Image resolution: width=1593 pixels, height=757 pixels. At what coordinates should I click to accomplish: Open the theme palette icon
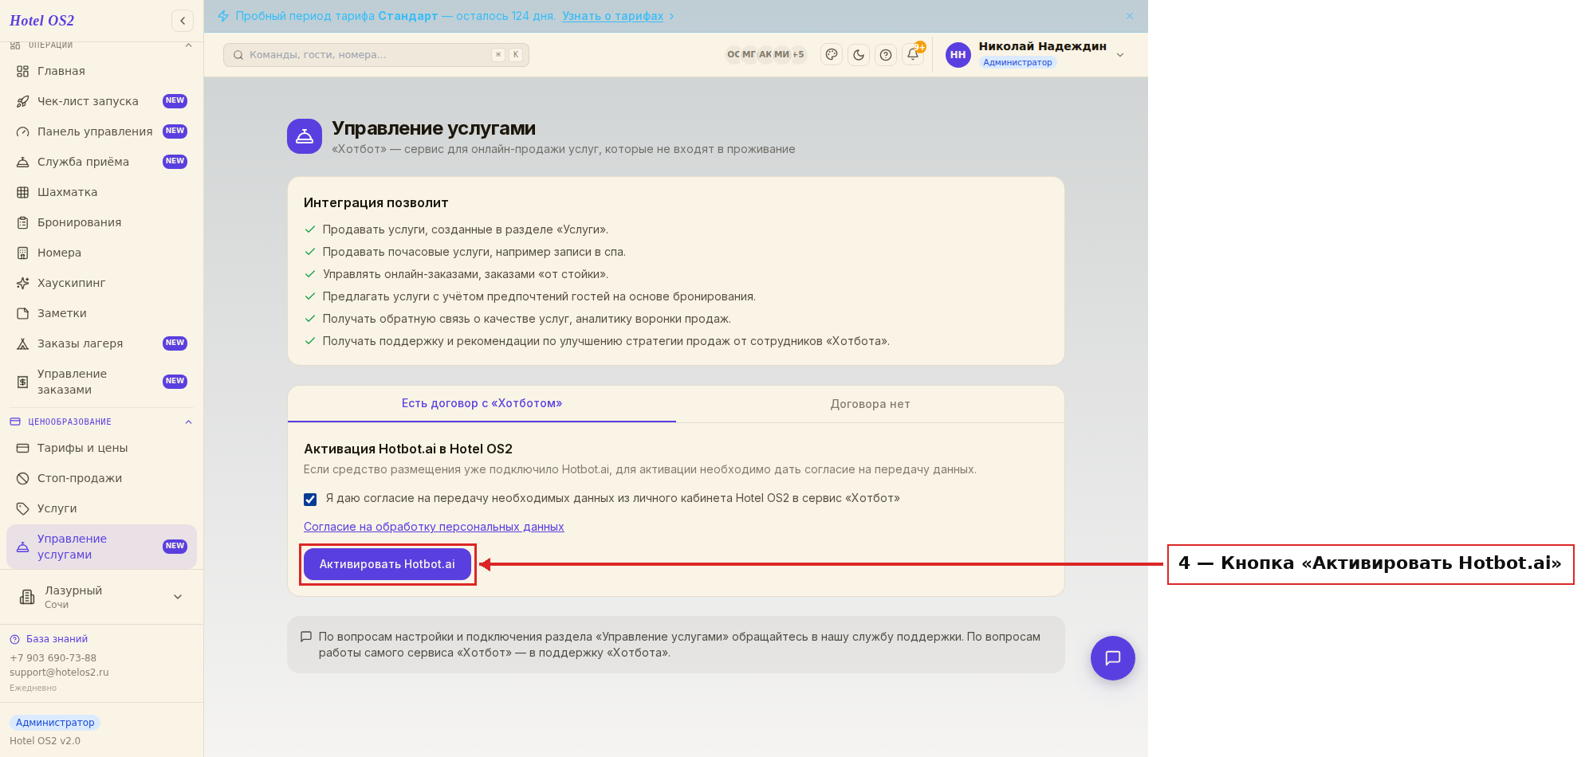832,55
